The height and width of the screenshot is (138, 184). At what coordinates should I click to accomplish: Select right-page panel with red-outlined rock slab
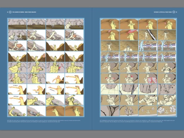pyautogui.click(x=148, y=78)
